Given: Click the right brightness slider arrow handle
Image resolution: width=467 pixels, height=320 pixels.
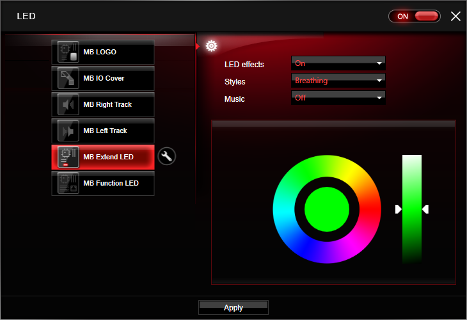Looking at the screenshot, I should (425, 209).
